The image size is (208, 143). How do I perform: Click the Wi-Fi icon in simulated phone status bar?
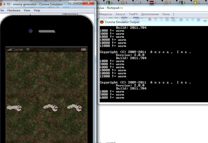pyautogui.click(x=28, y=50)
